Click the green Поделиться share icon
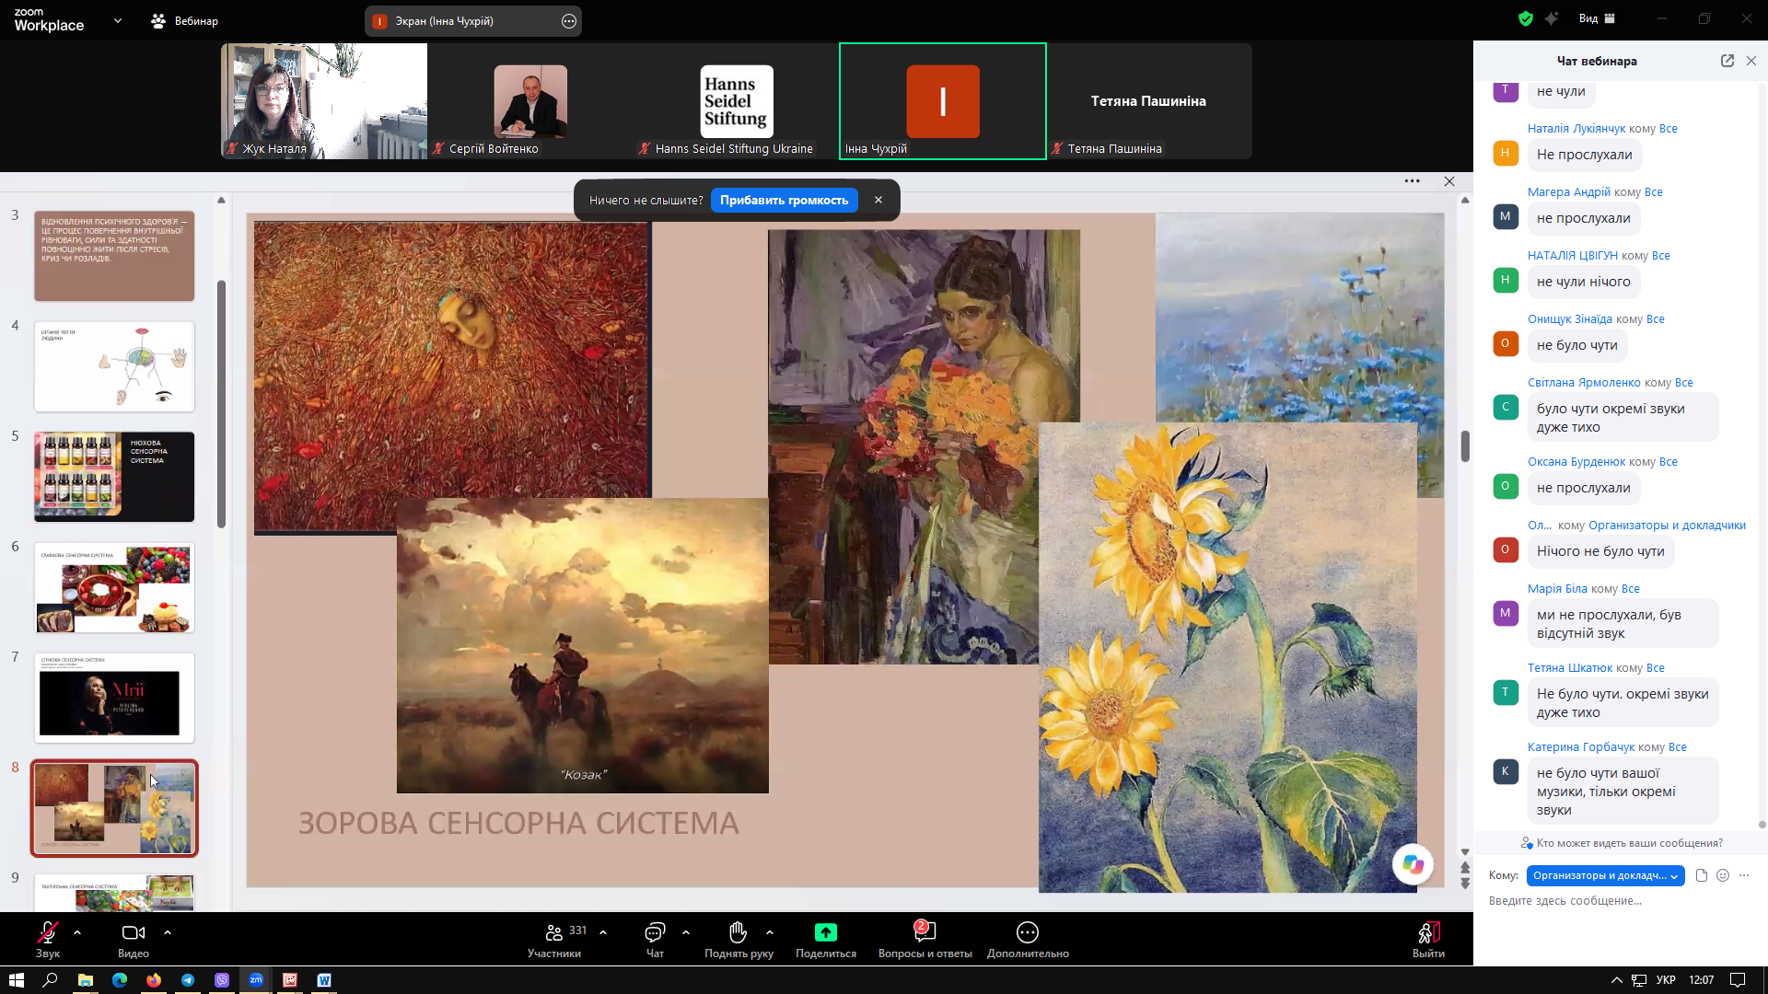Viewport: 1768px width, 994px height. [x=826, y=932]
